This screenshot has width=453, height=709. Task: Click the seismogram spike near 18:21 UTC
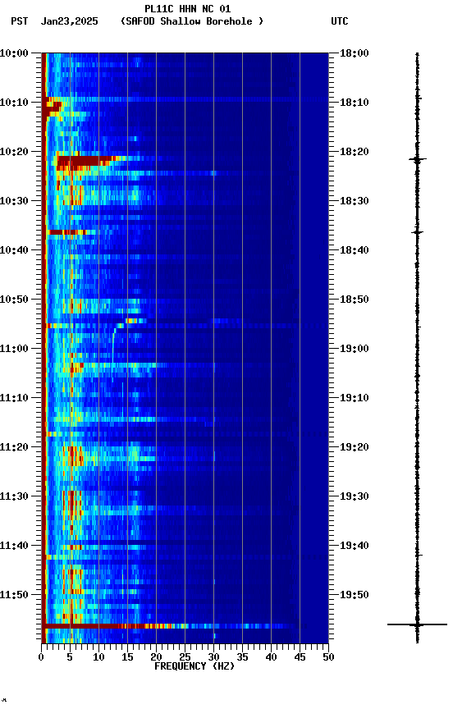(417, 159)
